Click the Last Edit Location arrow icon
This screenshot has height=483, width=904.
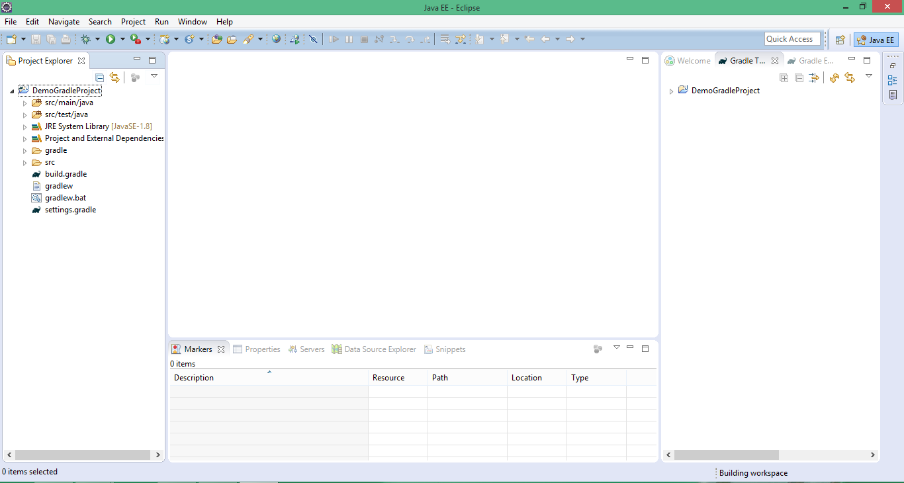pos(529,40)
